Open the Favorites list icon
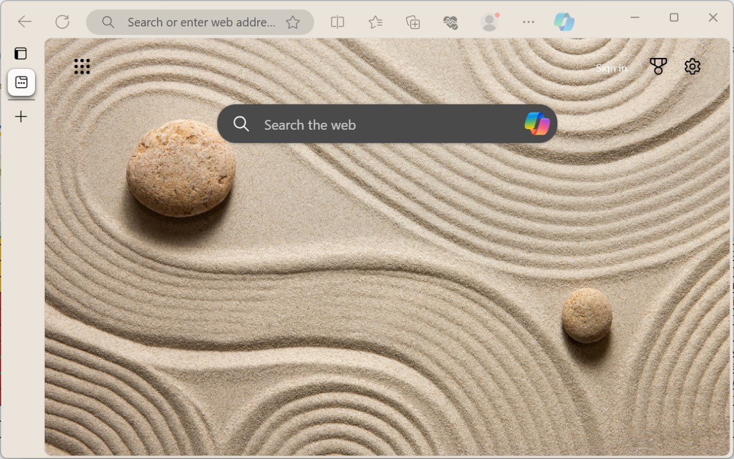 pos(376,22)
